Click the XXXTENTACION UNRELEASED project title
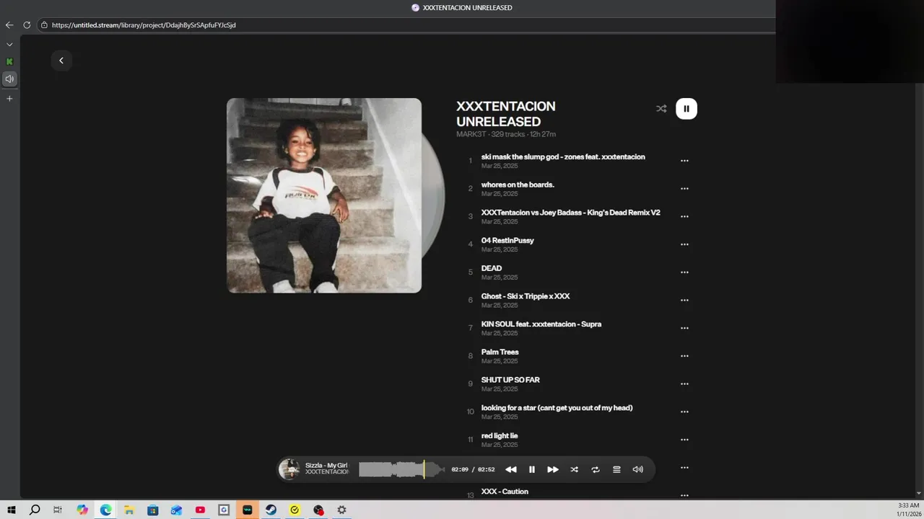Image resolution: width=924 pixels, height=519 pixels. point(506,114)
